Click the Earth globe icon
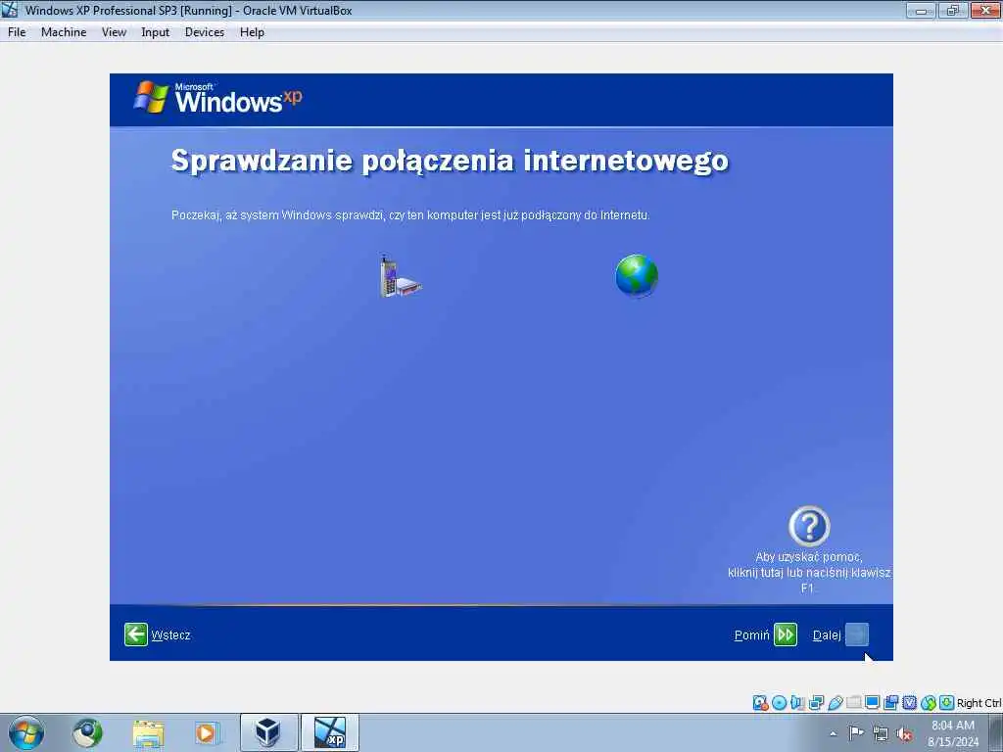 [x=637, y=275]
